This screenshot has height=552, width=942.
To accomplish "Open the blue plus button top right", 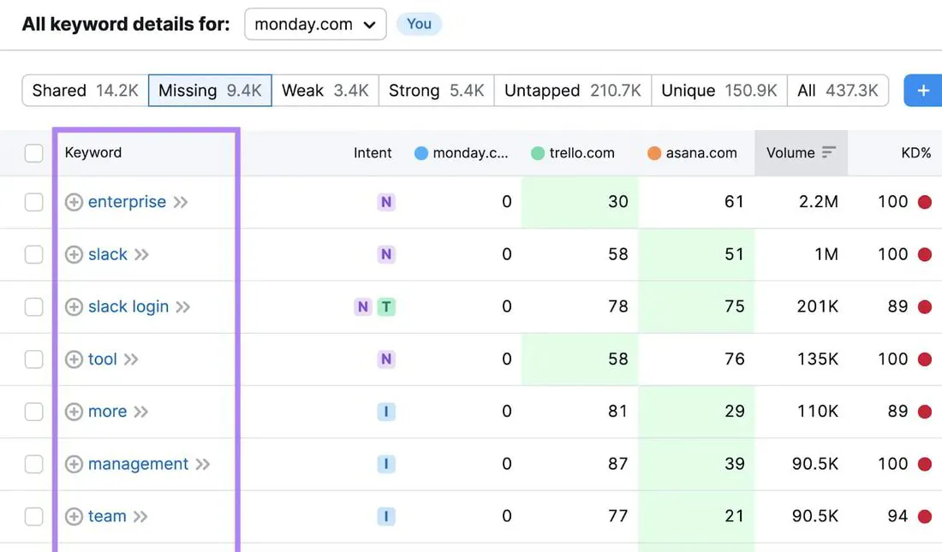I will click(922, 90).
